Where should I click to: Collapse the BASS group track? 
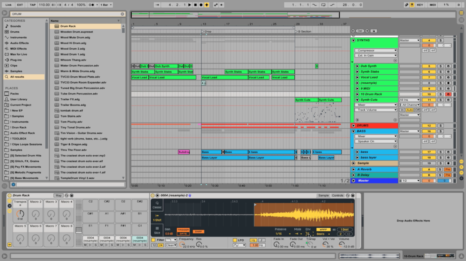(353, 131)
